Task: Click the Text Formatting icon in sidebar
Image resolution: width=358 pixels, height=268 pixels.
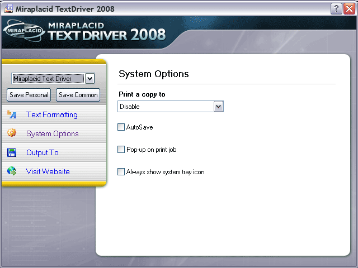Action: coord(12,114)
